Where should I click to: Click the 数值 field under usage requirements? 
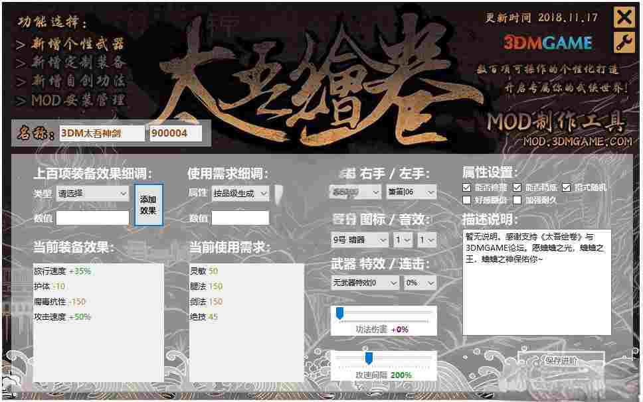point(240,218)
